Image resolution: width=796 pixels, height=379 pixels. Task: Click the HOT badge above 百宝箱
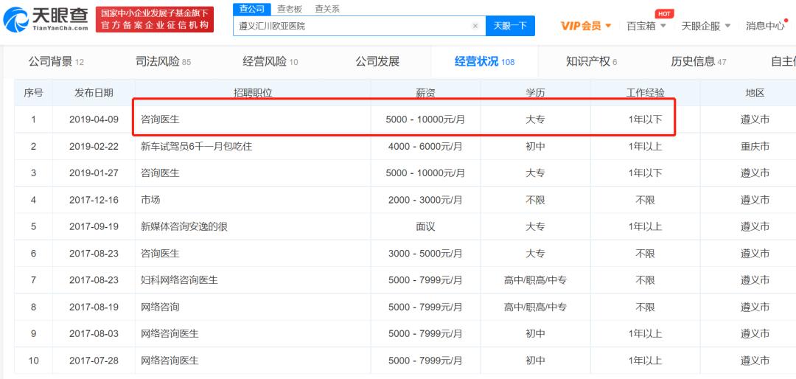[x=664, y=13]
